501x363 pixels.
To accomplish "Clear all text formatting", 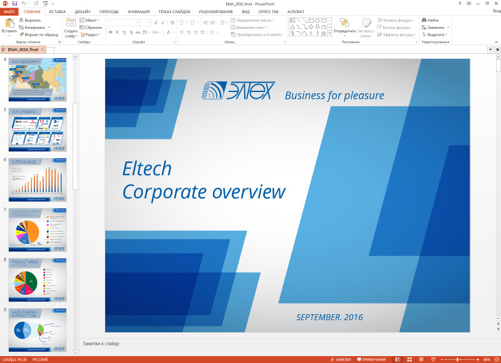I will [172, 23].
